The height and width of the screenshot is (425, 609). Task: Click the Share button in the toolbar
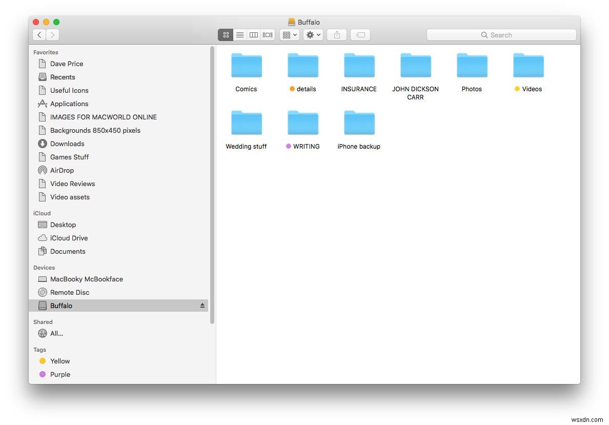click(x=336, y=35)
